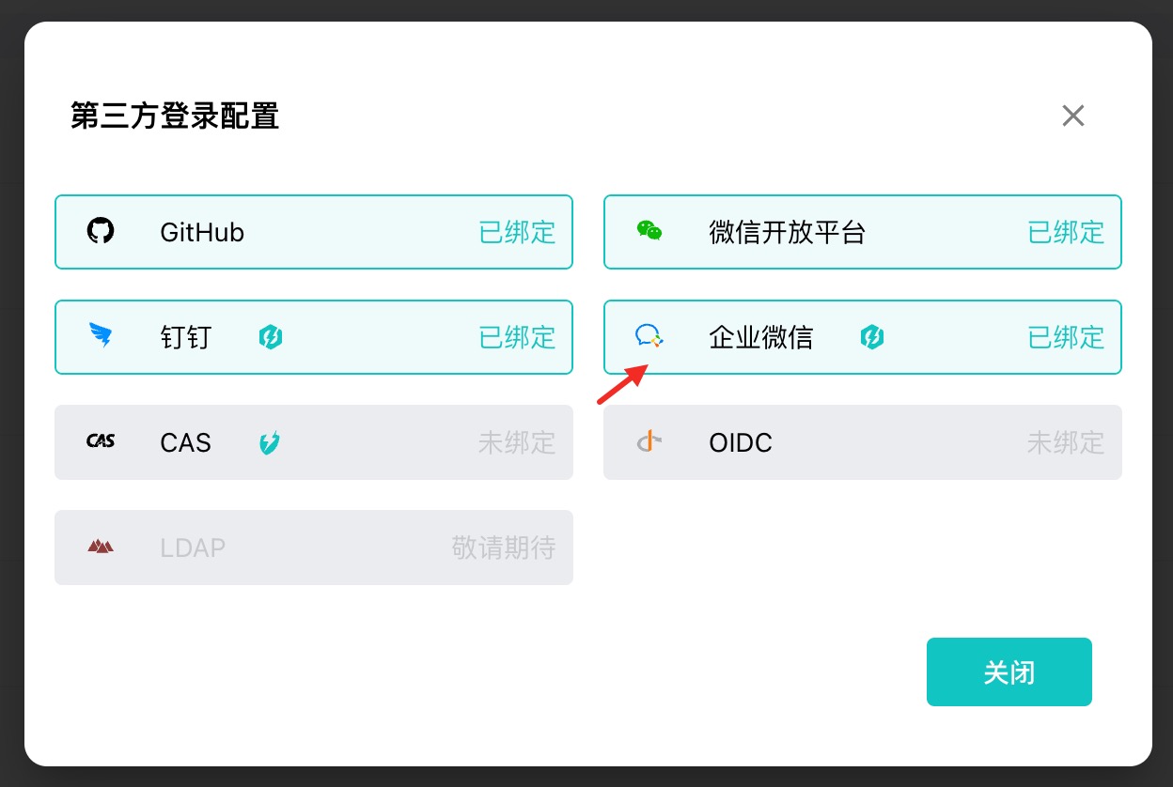The width and height of the screenshot is (1173, 787).
Task: Click the GitHub octocat icon
Action: click(x=101, y=231)
